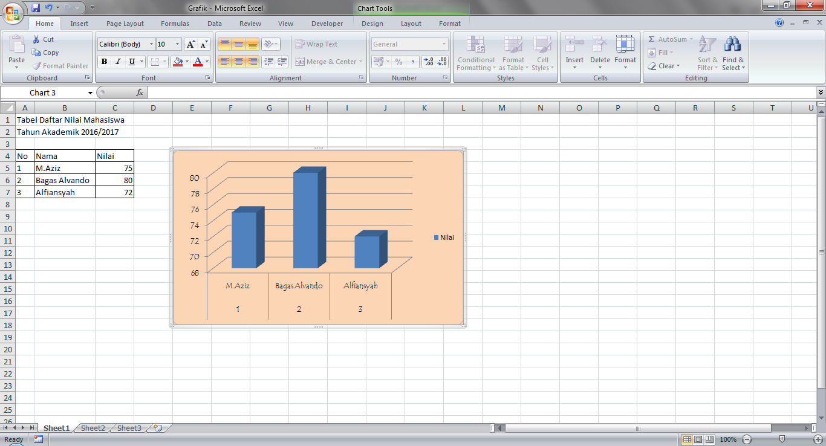Expand the Name Box dropdown arrow

click(x=90, y=92)
